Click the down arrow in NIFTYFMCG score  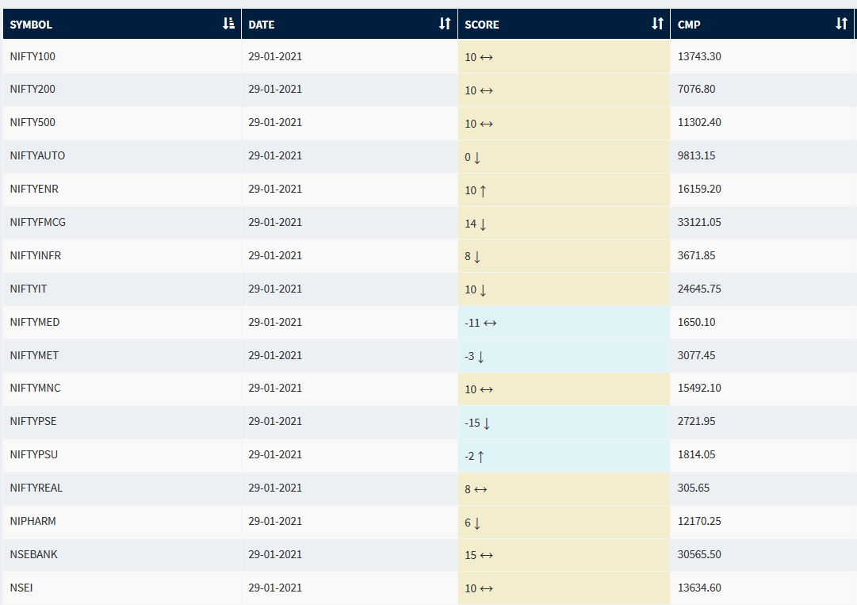tap(483, 224)
